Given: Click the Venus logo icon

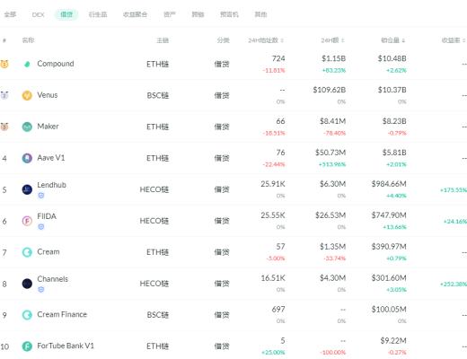Looking at the screenshot, I should pyautogui.click(x=27, y=95).
